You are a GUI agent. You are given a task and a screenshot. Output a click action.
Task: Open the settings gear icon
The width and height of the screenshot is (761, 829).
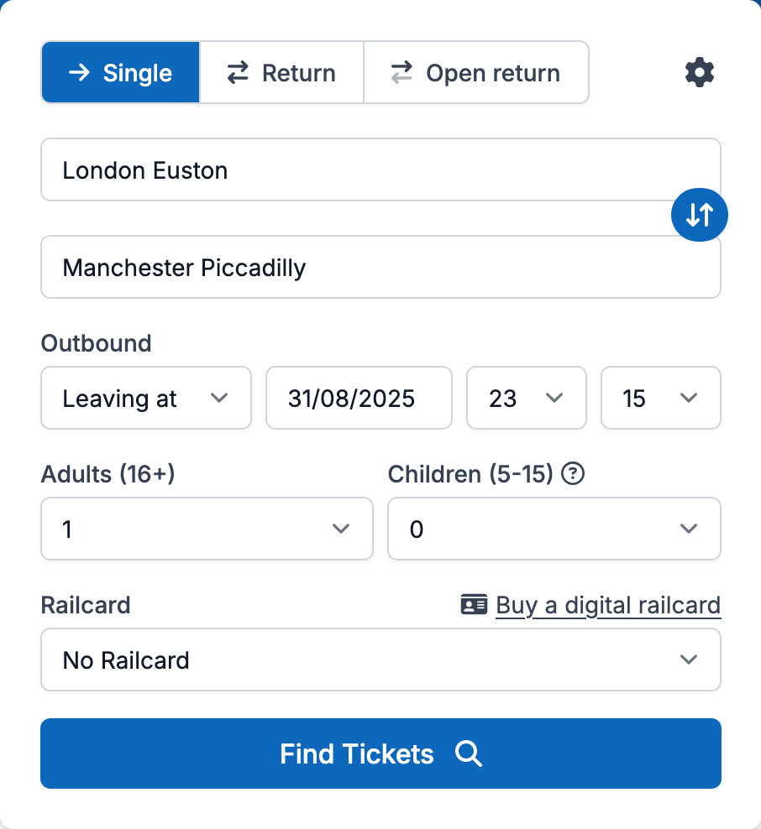[700, 72]
